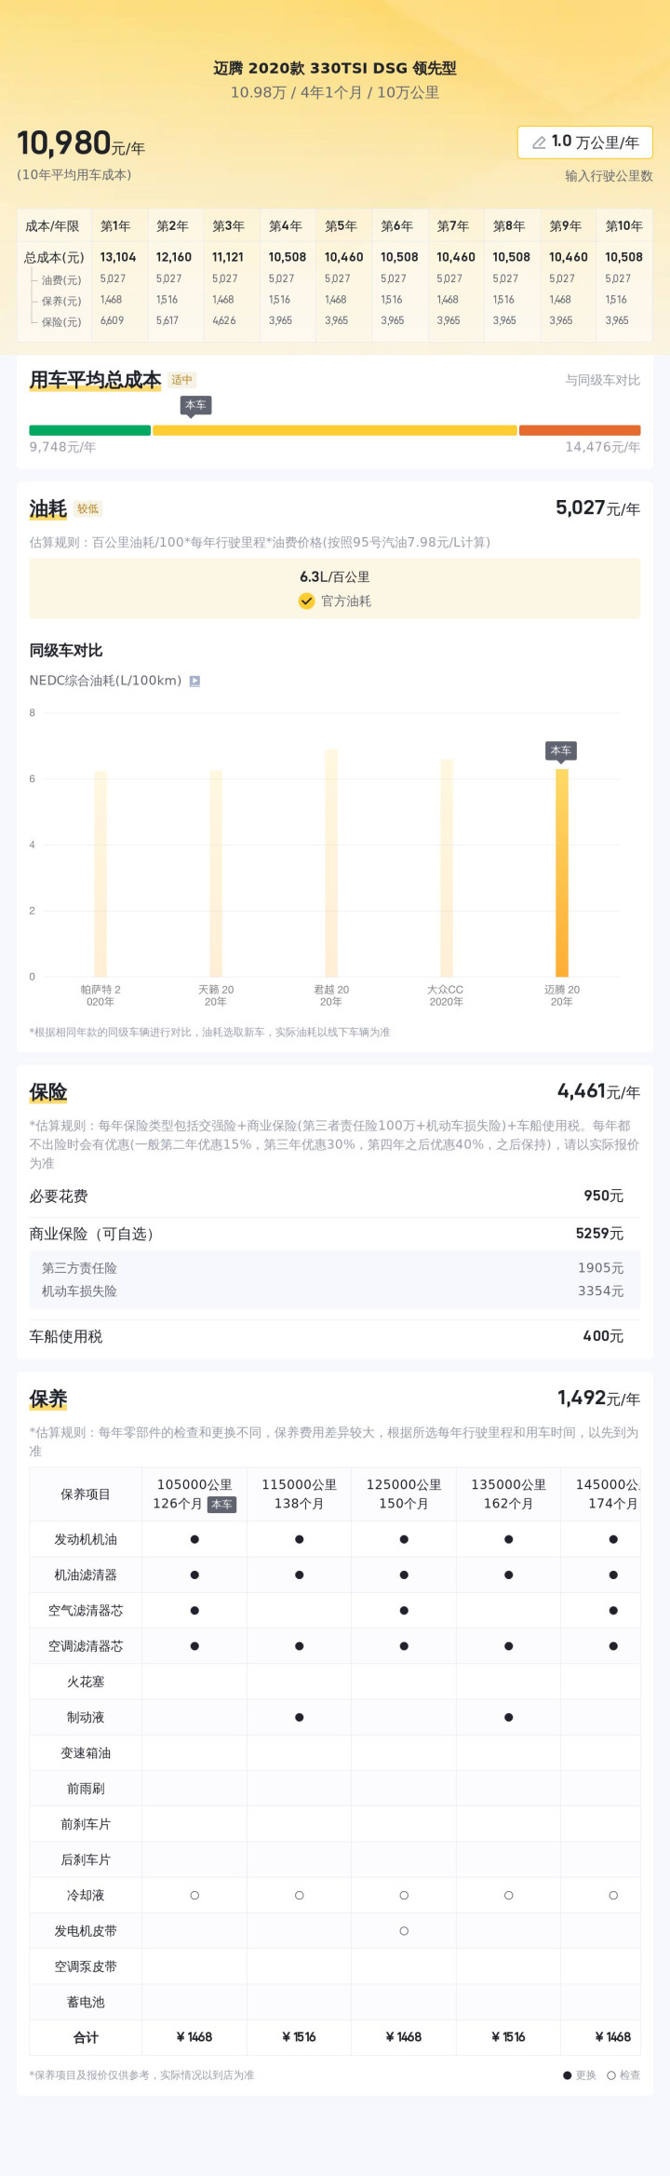This screenshot has height=2176, width=670.
Task: Click the 大众CC 2020年 chart bar
Action: pyautogui.click(x=447, y=868)
